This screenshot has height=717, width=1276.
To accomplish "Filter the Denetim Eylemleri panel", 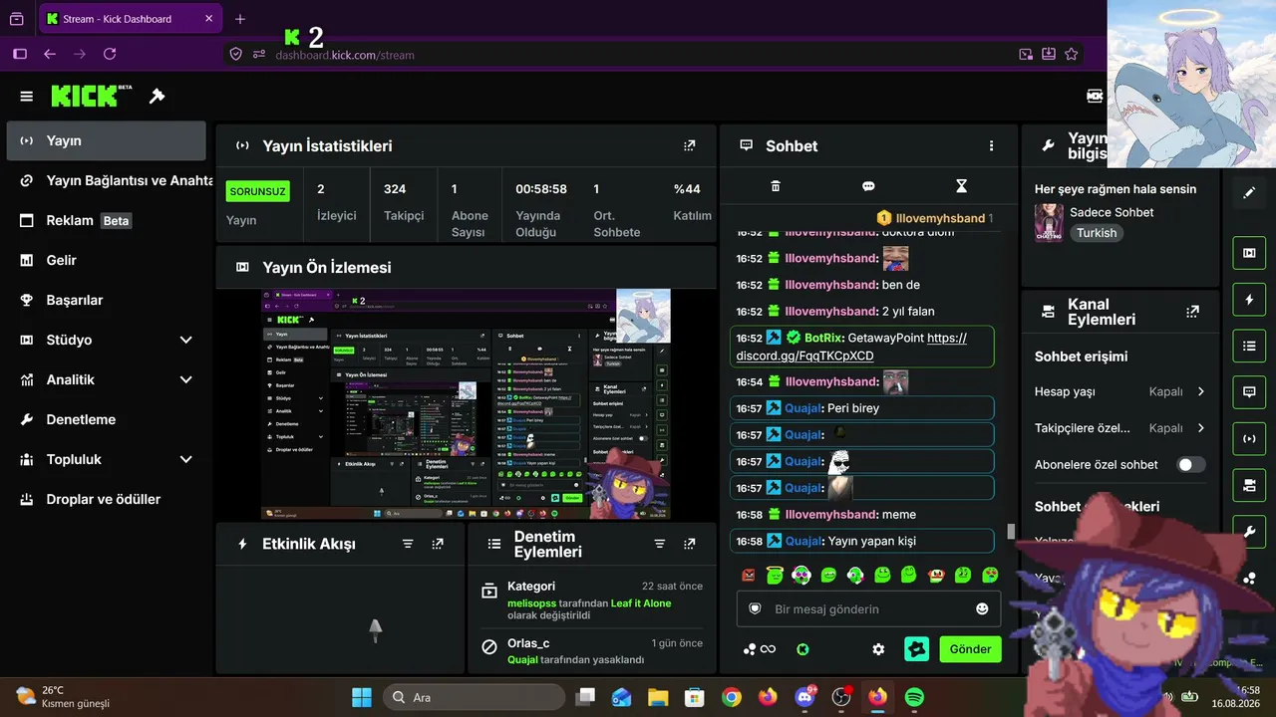I will [x=659, y=544].
